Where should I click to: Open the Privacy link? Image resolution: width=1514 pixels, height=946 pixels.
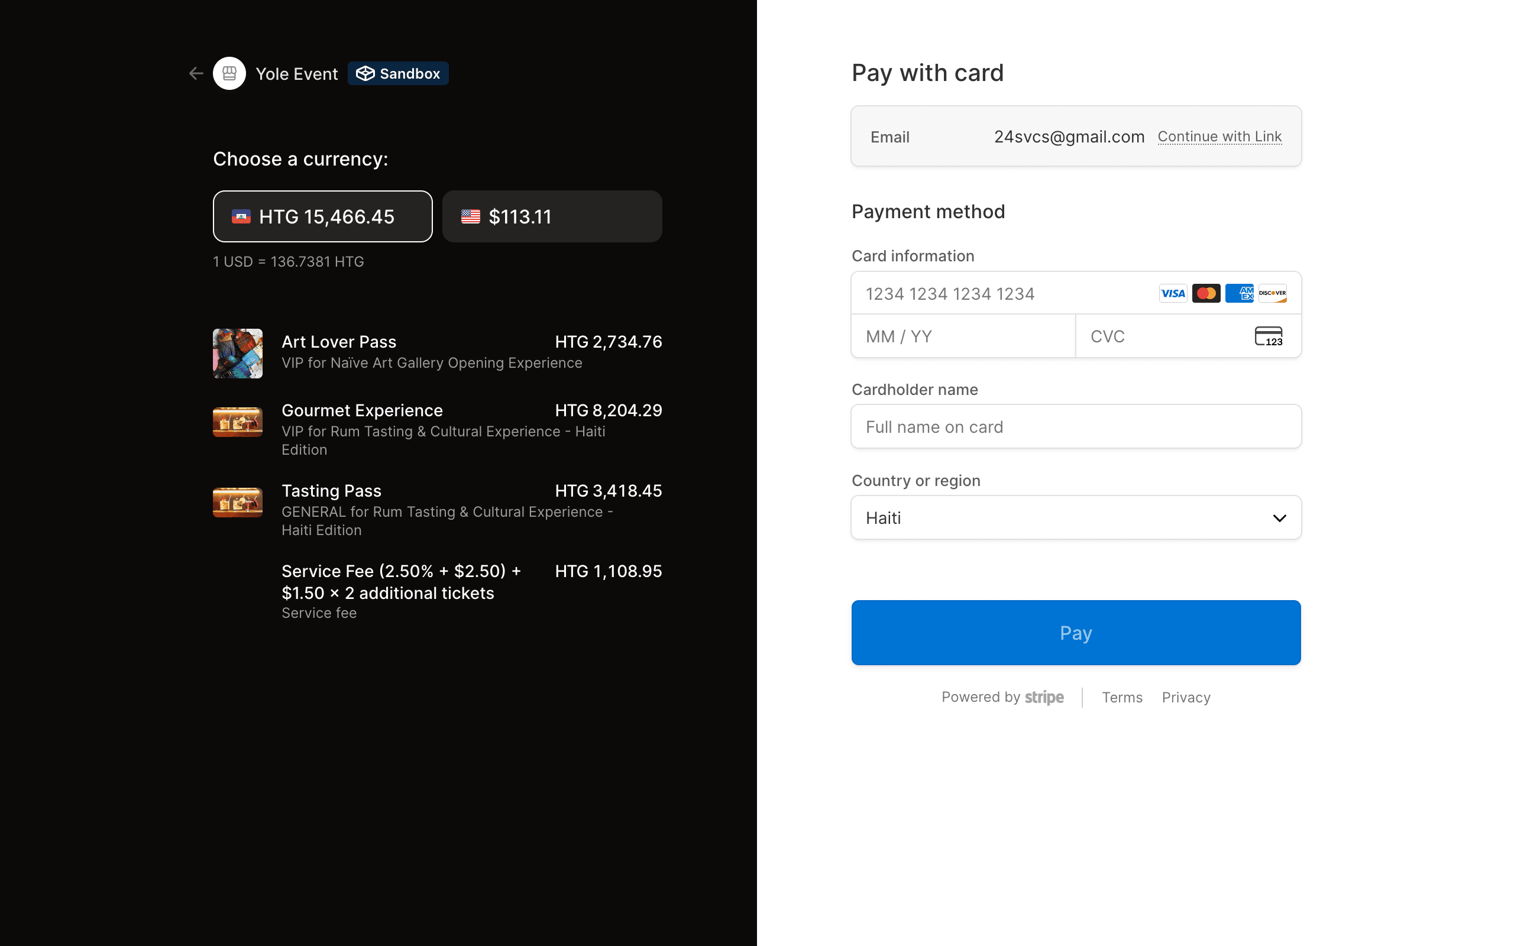point(1186,698)
